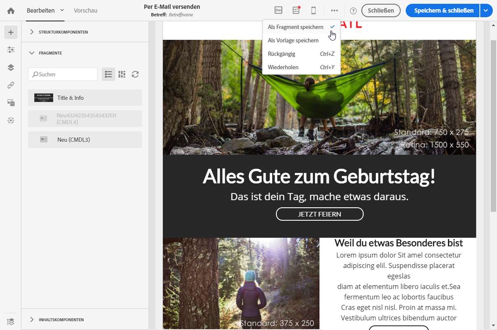Viewport: 497px width, 330px height.
Task: Click the vertical scrollbar thumb
Action: 493,126
